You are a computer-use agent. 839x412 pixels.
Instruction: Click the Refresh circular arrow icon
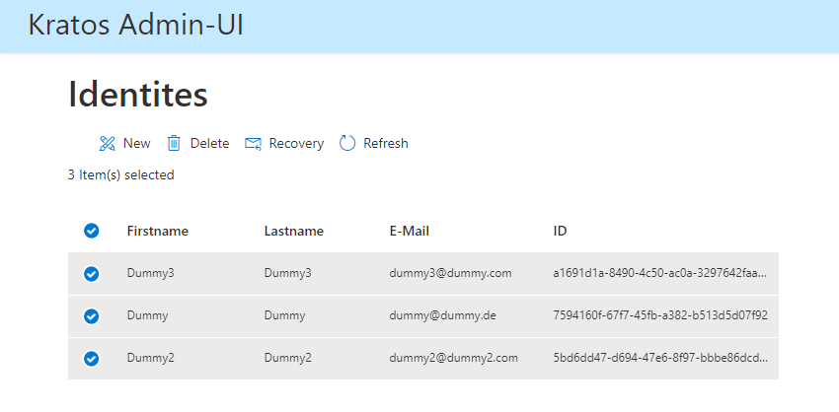click(347, 143)
